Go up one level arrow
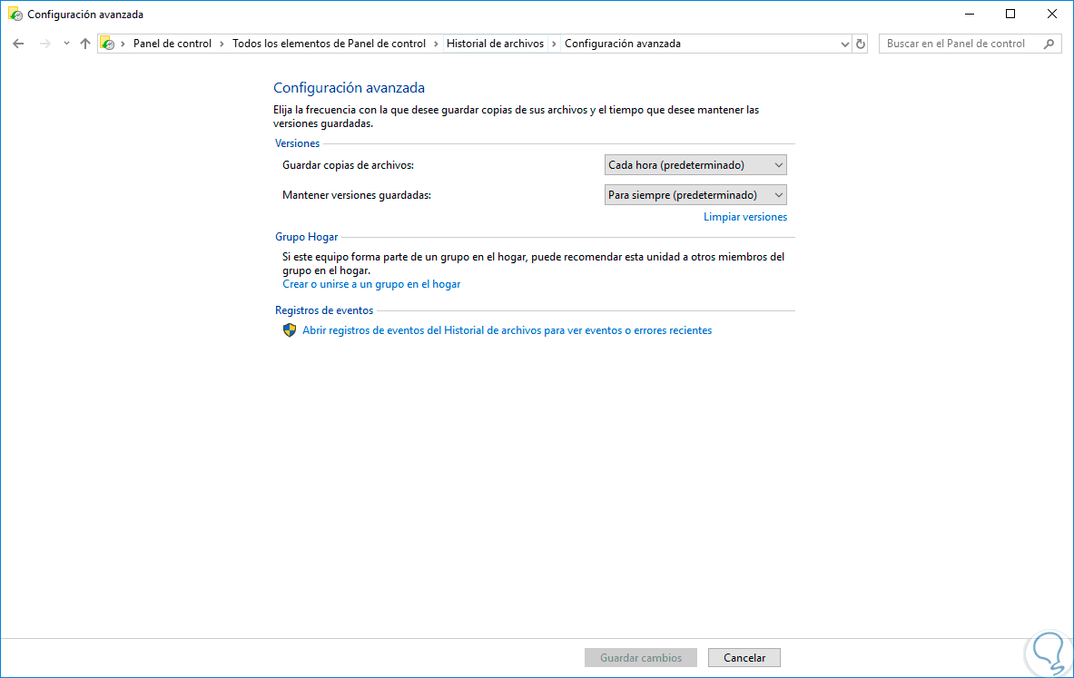Screen dimensions: 1074x678 tap(85, 44)
